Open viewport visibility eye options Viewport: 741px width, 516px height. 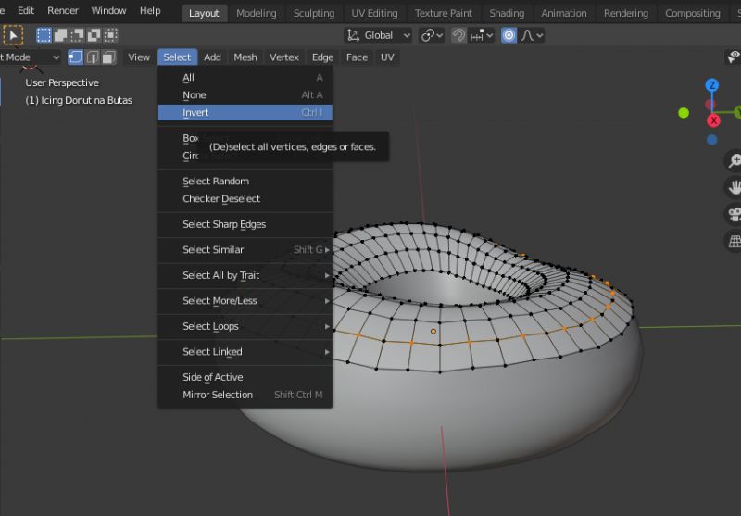pyautogui.click(x=733, y=57)
